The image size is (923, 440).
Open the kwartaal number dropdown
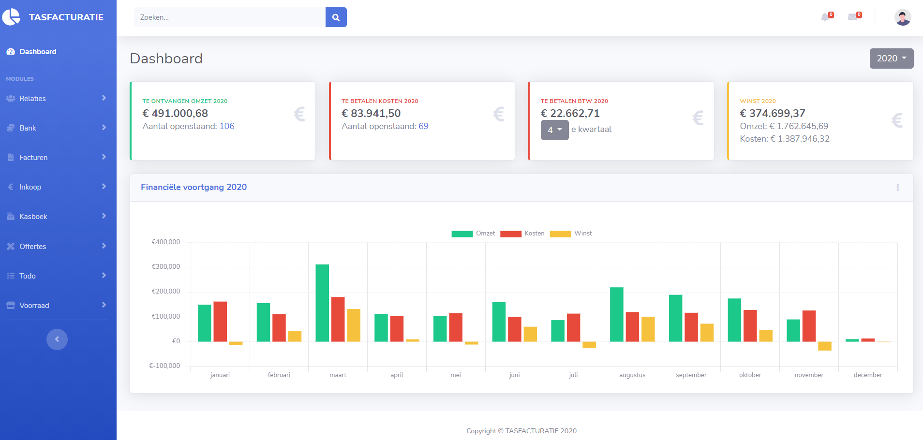[554, 130]
